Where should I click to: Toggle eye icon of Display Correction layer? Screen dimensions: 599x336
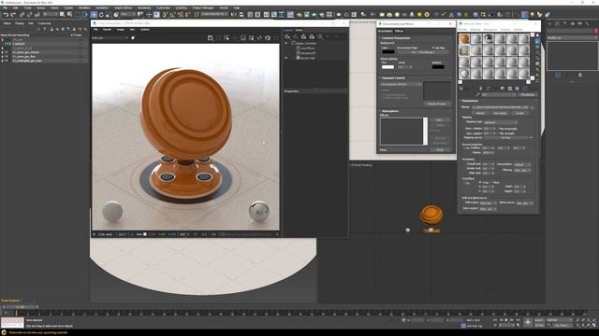tap(286, 44)
